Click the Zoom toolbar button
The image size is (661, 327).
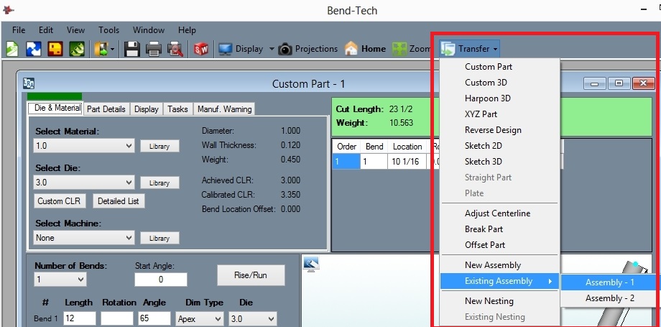(412, 49)
